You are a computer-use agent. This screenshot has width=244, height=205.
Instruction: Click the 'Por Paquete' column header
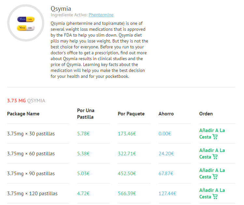(131, 114)
